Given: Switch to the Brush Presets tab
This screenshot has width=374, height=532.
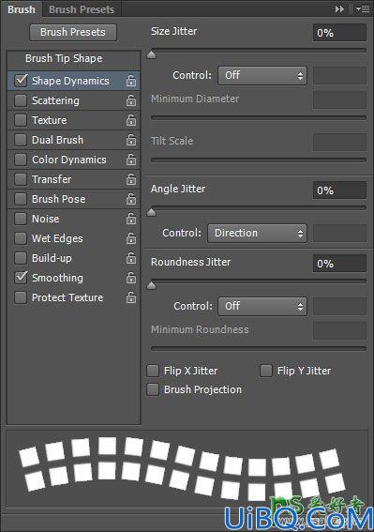Looking at the screenshot, I should pos(82,9).
